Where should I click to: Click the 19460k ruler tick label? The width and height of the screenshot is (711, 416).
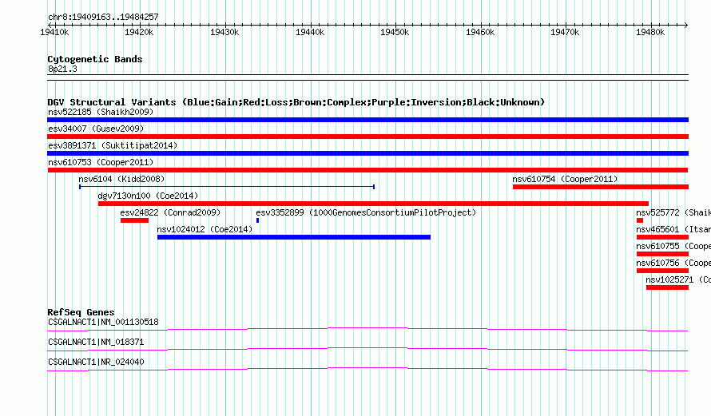point(480,32)
